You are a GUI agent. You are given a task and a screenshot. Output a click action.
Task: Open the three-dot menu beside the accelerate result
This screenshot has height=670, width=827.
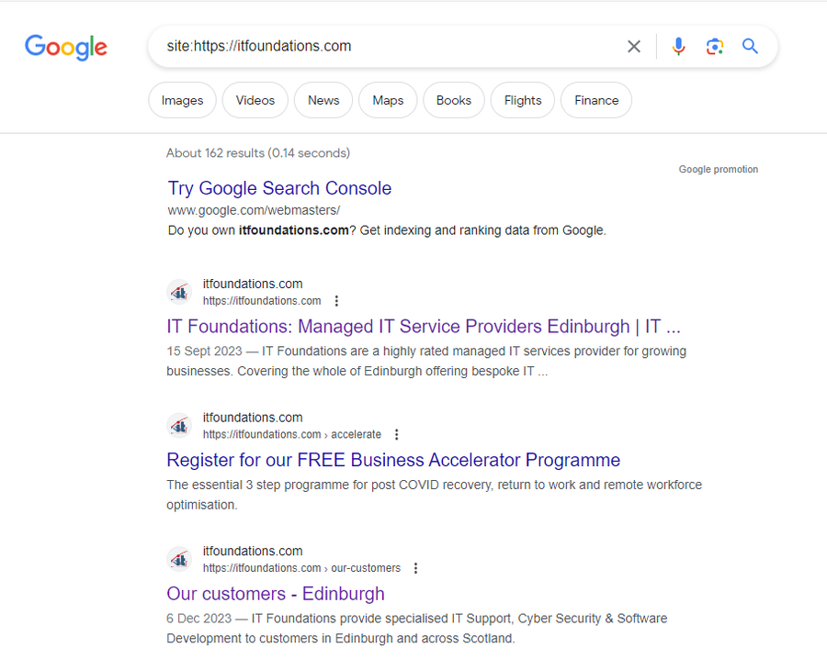click(x=396, y=434)
